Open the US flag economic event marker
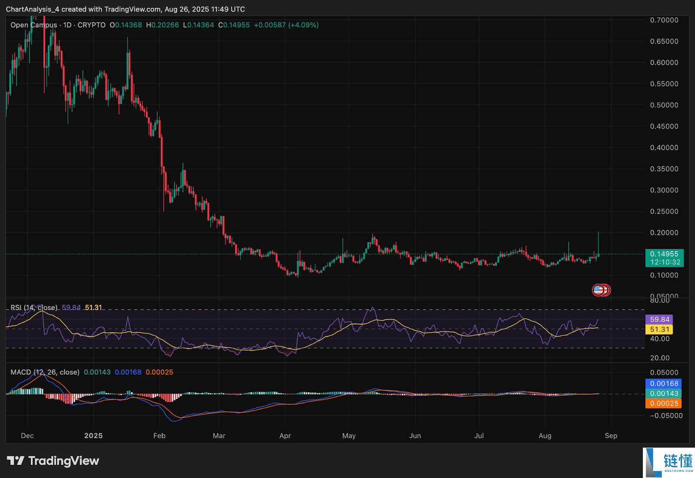695x478 pixels. pos(599,290)
